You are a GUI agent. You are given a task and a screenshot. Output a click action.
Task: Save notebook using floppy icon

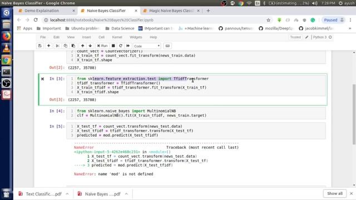click(39, 46)
